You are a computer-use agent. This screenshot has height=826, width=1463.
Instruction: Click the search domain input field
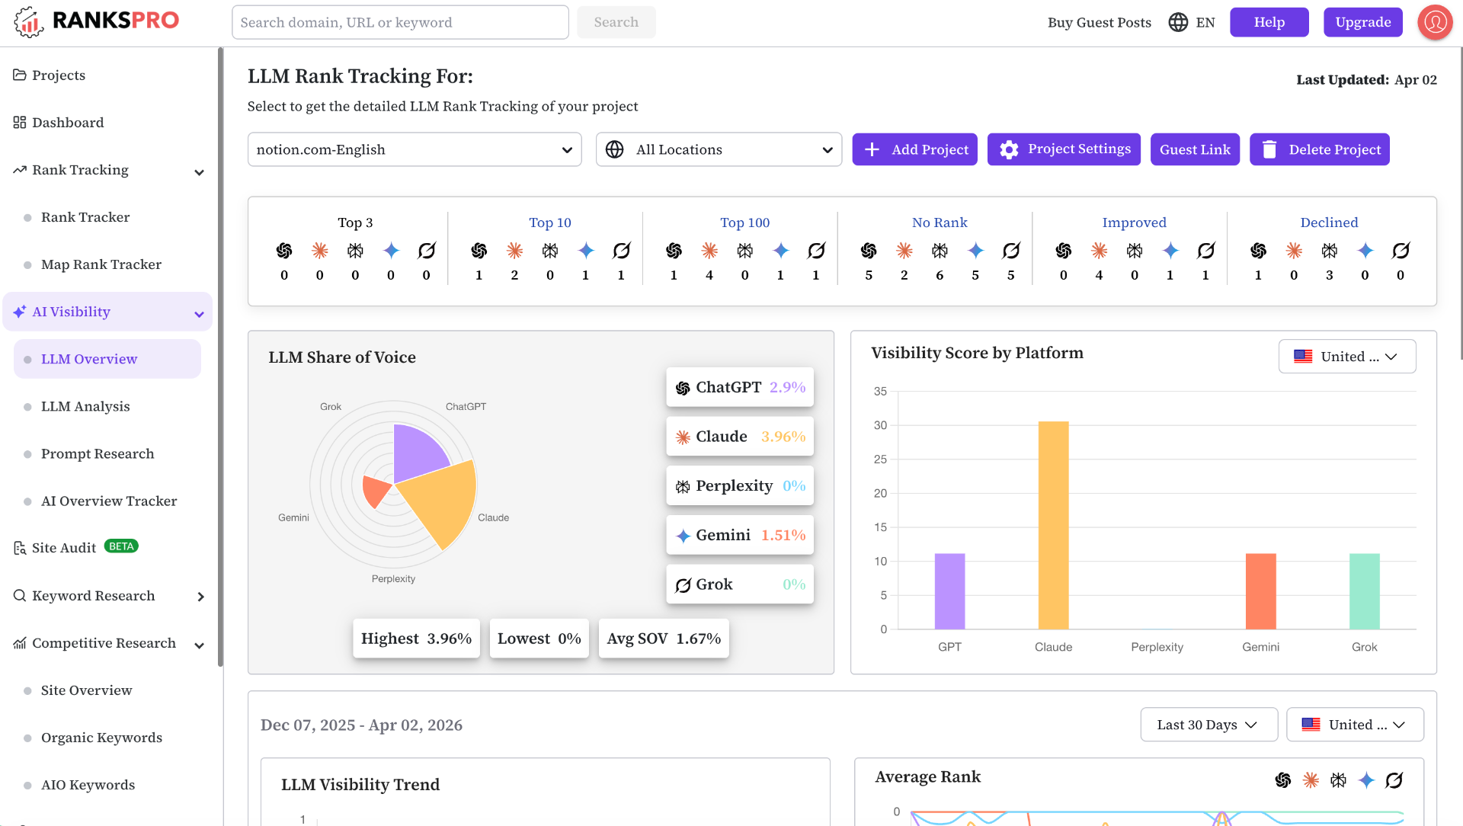pyautogui.click(x=400, y=22)
